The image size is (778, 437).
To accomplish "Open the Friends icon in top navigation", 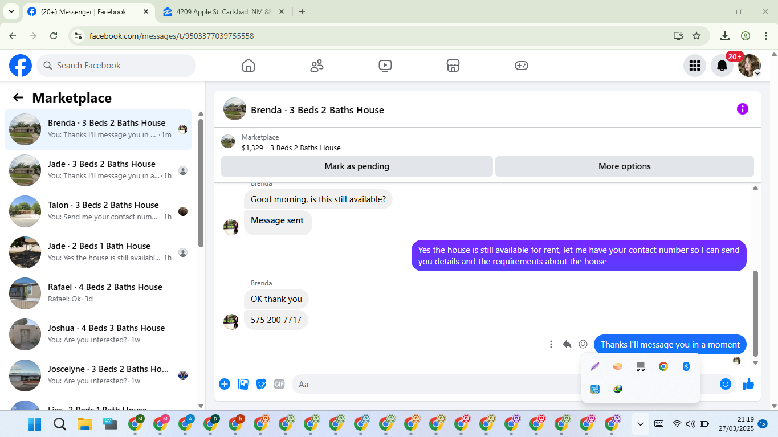I will [317, 66].
